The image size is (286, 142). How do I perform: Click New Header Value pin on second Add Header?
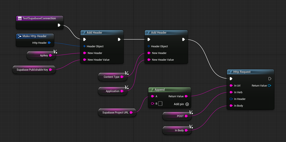point(149,60)
